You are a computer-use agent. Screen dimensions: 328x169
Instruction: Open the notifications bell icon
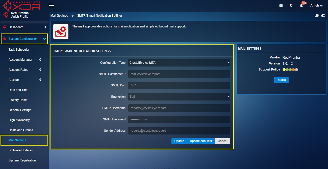click(301, 6)
